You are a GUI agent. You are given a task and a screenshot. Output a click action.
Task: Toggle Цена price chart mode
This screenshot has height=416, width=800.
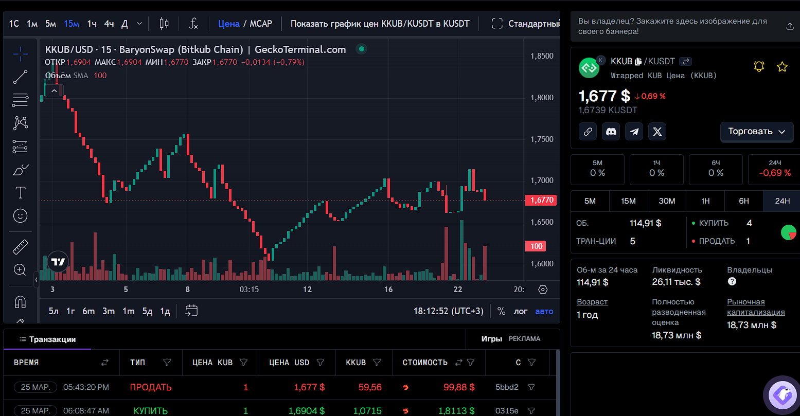[229, 24]
